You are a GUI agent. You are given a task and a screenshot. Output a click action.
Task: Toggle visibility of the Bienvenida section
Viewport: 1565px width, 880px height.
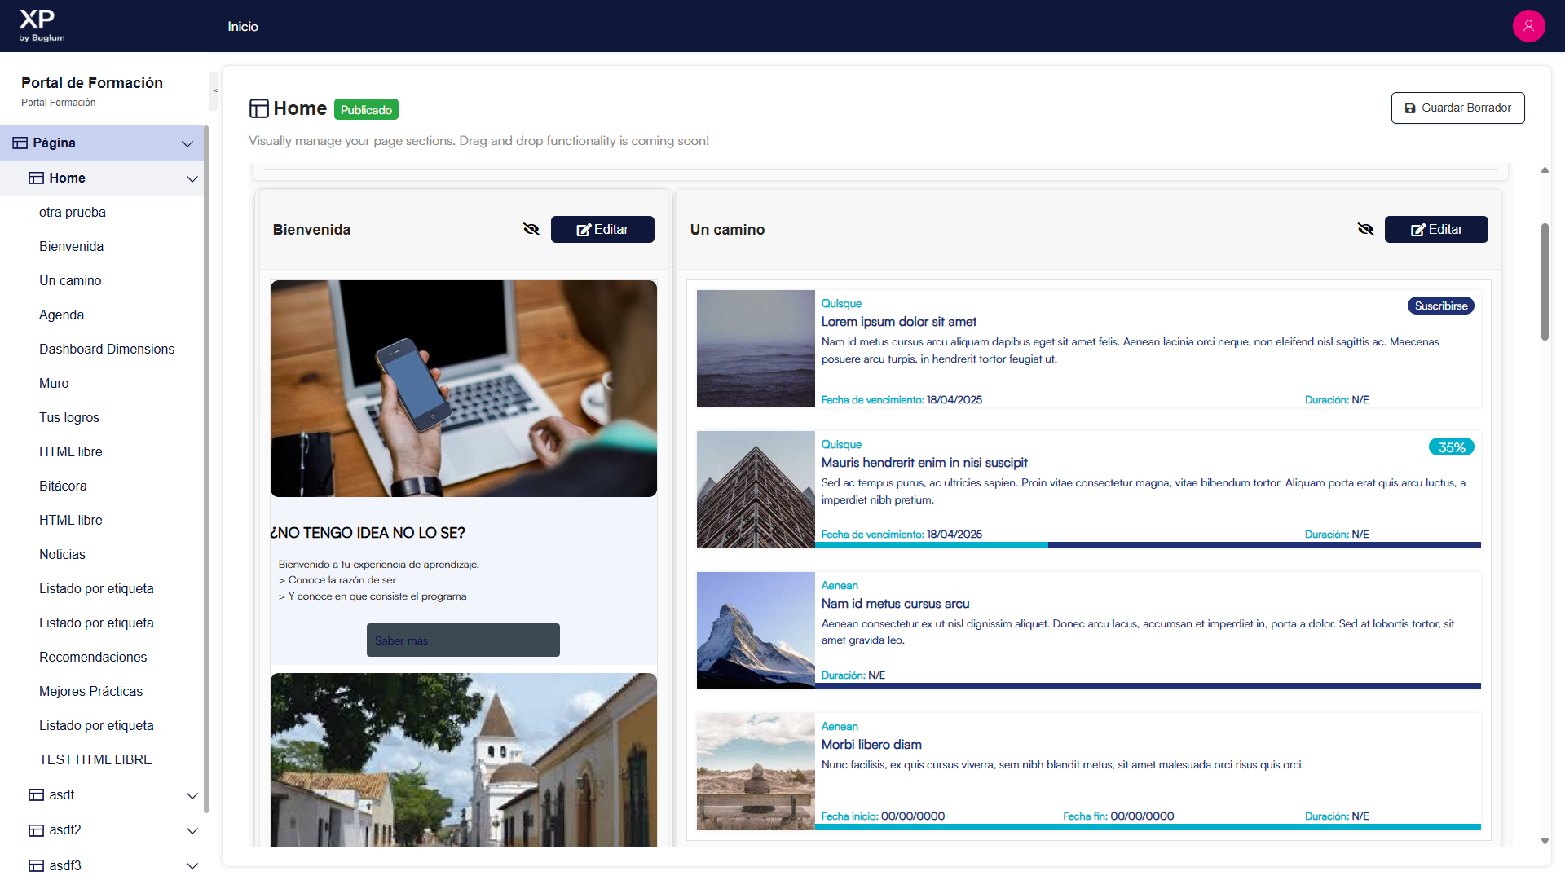coord(531,230)
